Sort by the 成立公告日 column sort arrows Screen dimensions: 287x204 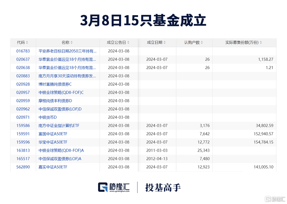(x=128, y=42)
